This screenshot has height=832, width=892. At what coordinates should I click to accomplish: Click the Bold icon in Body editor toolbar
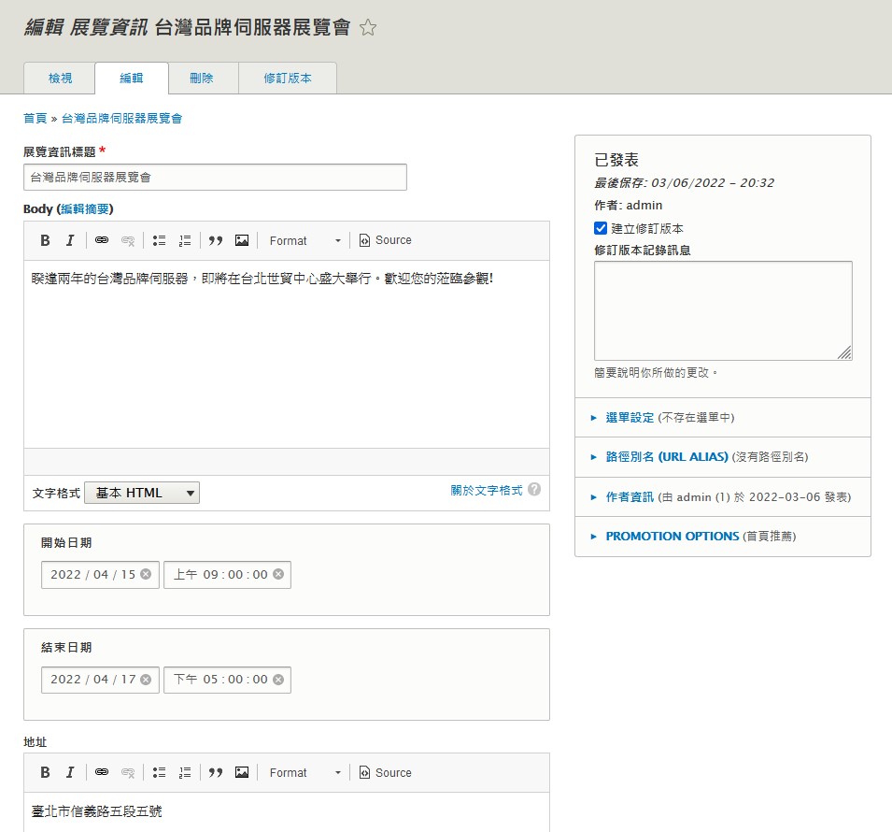pos(45,240)
